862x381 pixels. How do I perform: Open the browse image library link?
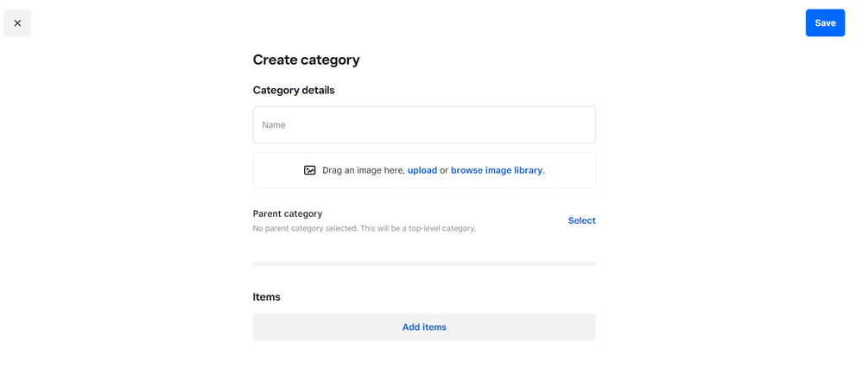(x=497, y=171)
